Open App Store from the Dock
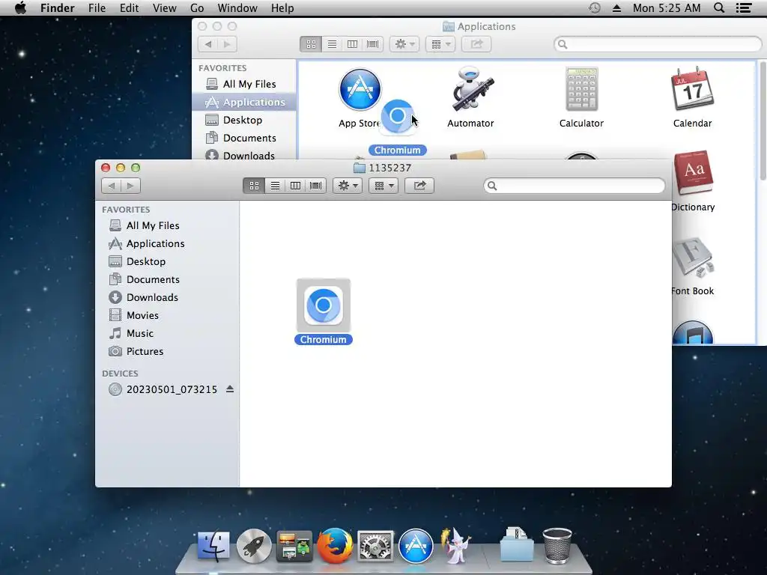This screenshot has height=575, width=767. pos(416,546)
